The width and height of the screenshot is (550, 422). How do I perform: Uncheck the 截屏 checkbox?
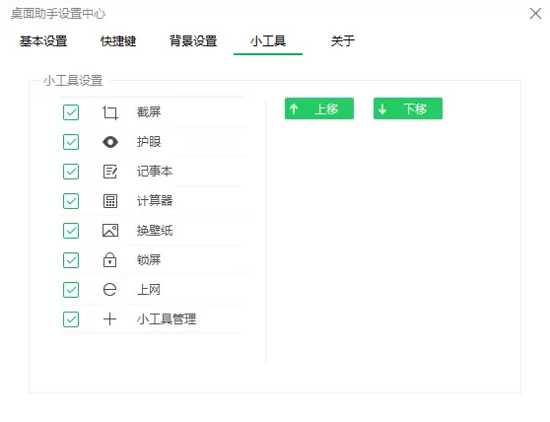point(71,112)
